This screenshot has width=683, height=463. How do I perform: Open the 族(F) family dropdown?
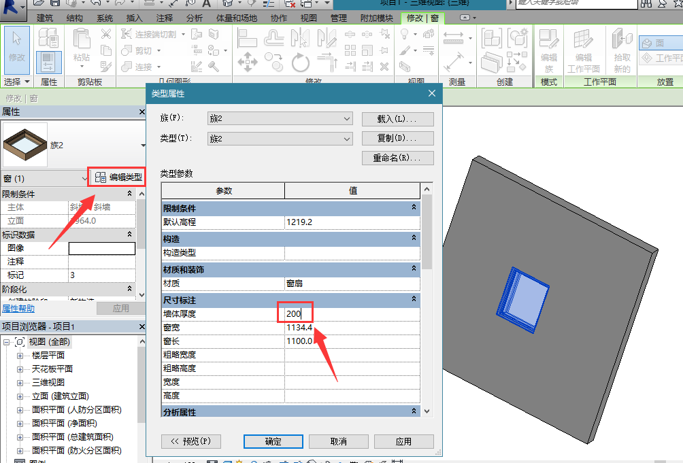click(280, 118)
